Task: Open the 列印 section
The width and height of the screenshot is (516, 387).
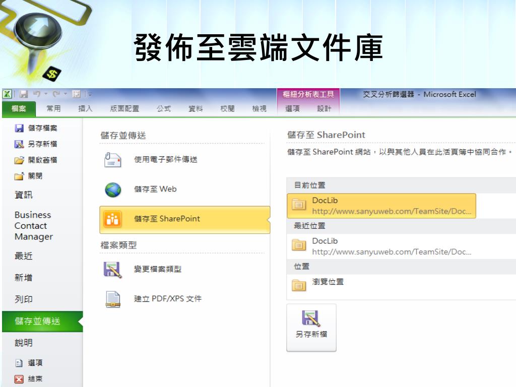Action: pos(24,299)
